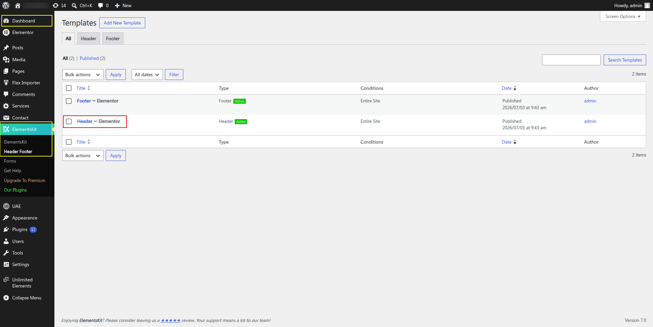
Task: Click the Flex Importer icon
Action: point(6,83)
